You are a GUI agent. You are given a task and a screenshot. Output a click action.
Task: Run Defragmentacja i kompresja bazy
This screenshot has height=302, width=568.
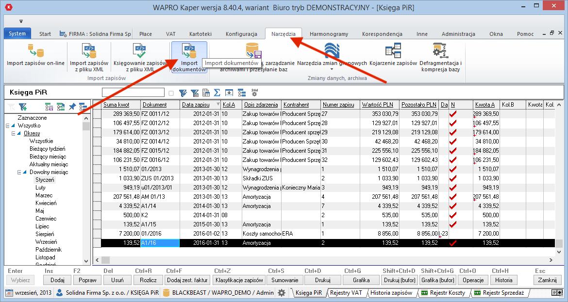(x=440, y=56)
